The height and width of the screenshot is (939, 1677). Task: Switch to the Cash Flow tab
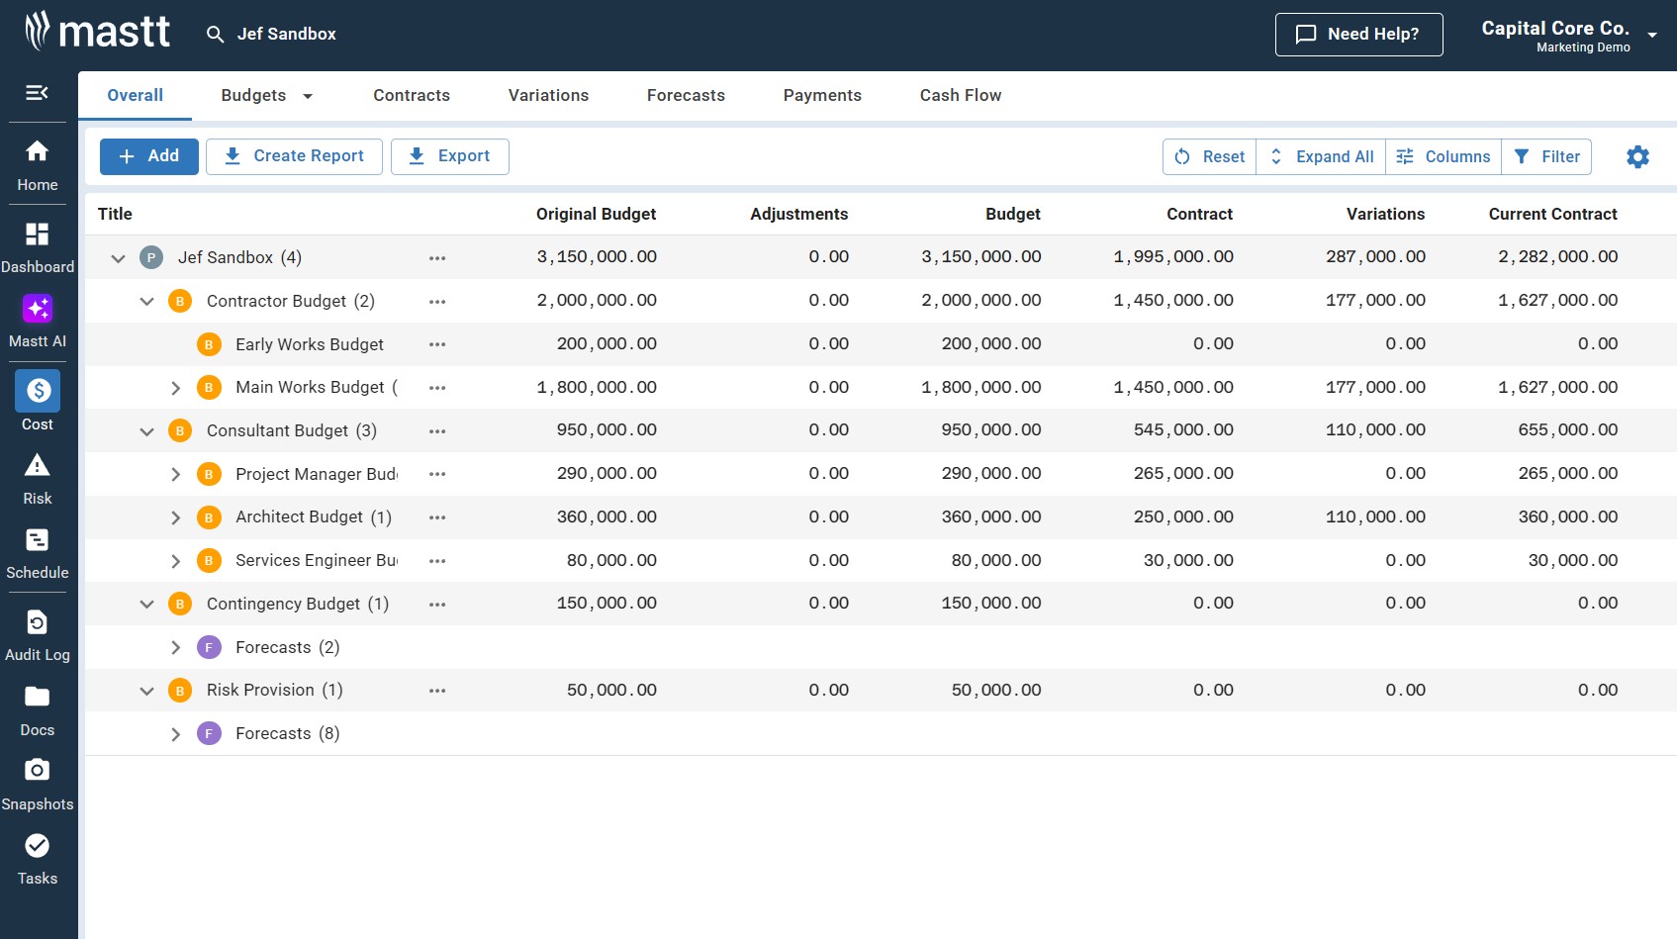[960, 96]
